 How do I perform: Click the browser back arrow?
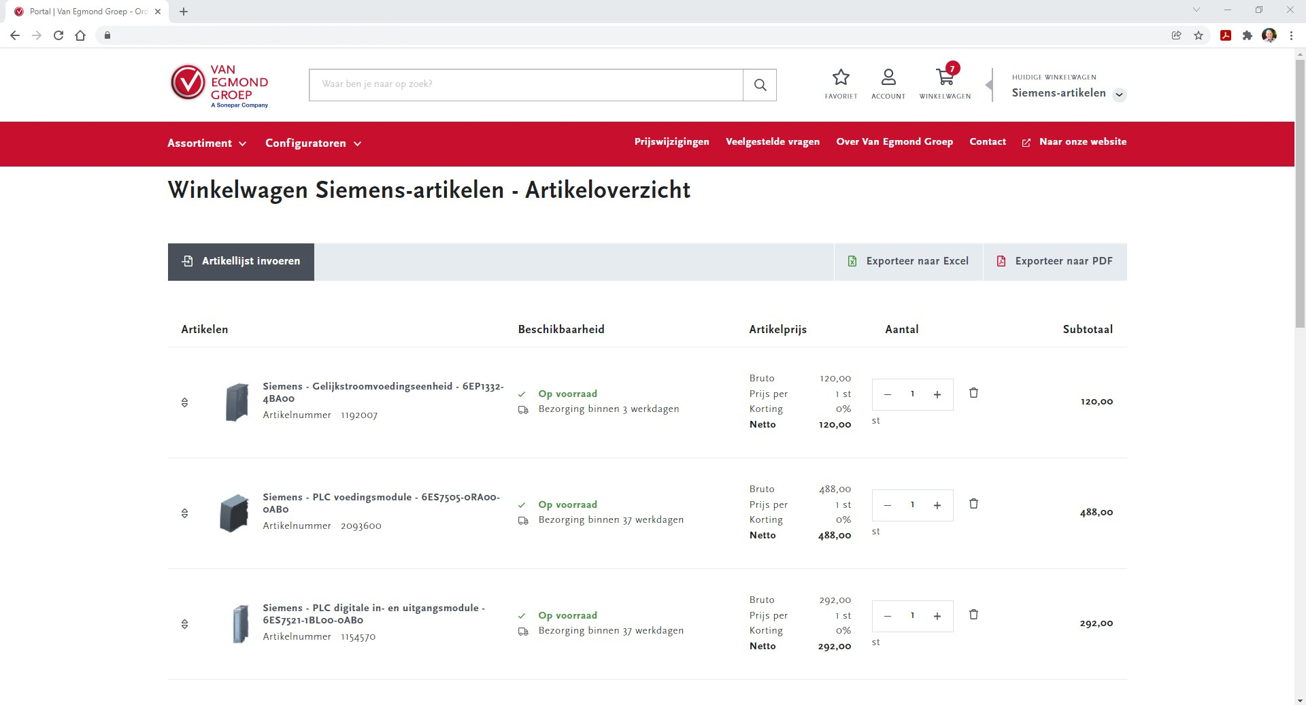(15, 35)
